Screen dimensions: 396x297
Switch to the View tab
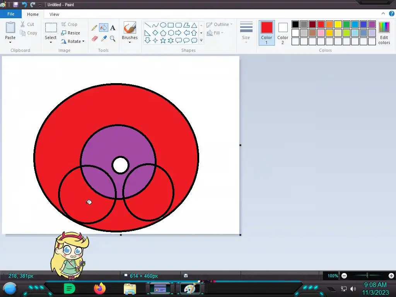coord(54,14)
